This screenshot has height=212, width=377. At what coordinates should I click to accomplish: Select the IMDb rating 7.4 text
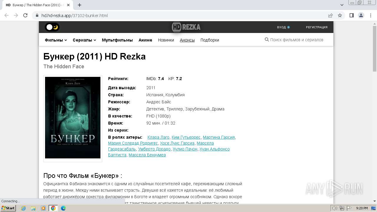[x=155, y=79]
